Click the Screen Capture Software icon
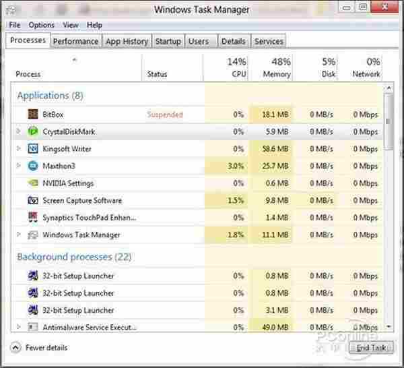 [x=33, y=201]
